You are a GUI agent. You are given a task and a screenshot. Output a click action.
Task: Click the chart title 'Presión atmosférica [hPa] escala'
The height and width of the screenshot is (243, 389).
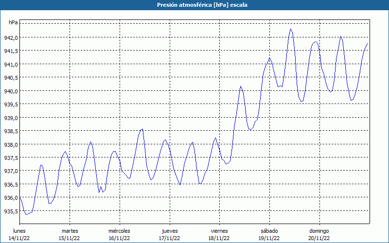pyautogui.click(x=194, y=5)
